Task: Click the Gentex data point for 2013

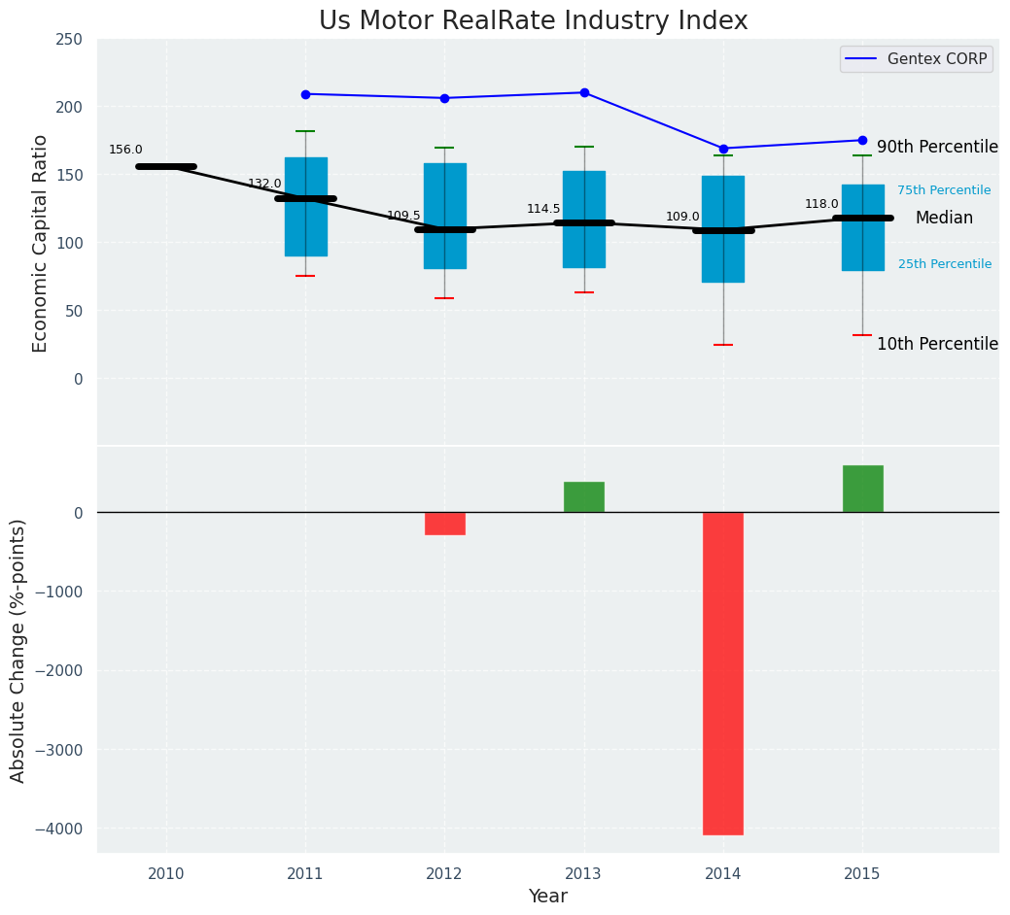Action: 584,92
